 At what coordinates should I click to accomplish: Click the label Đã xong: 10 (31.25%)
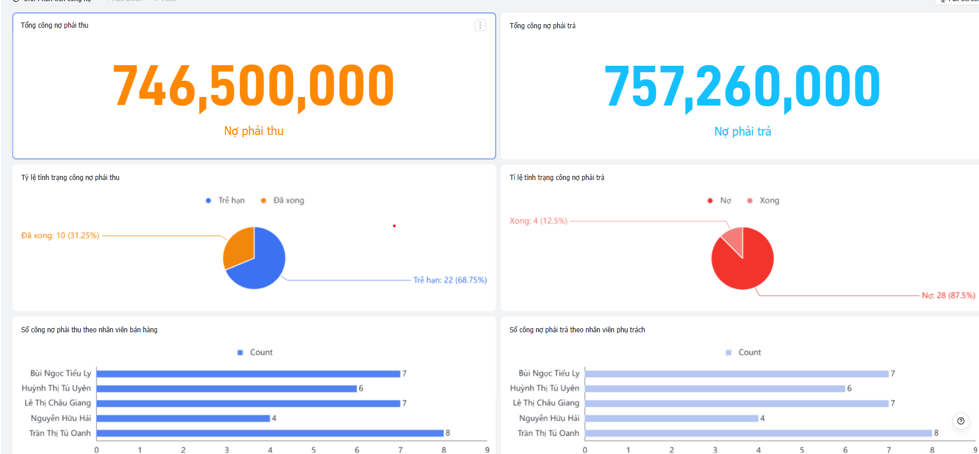[x=60, y=235]
